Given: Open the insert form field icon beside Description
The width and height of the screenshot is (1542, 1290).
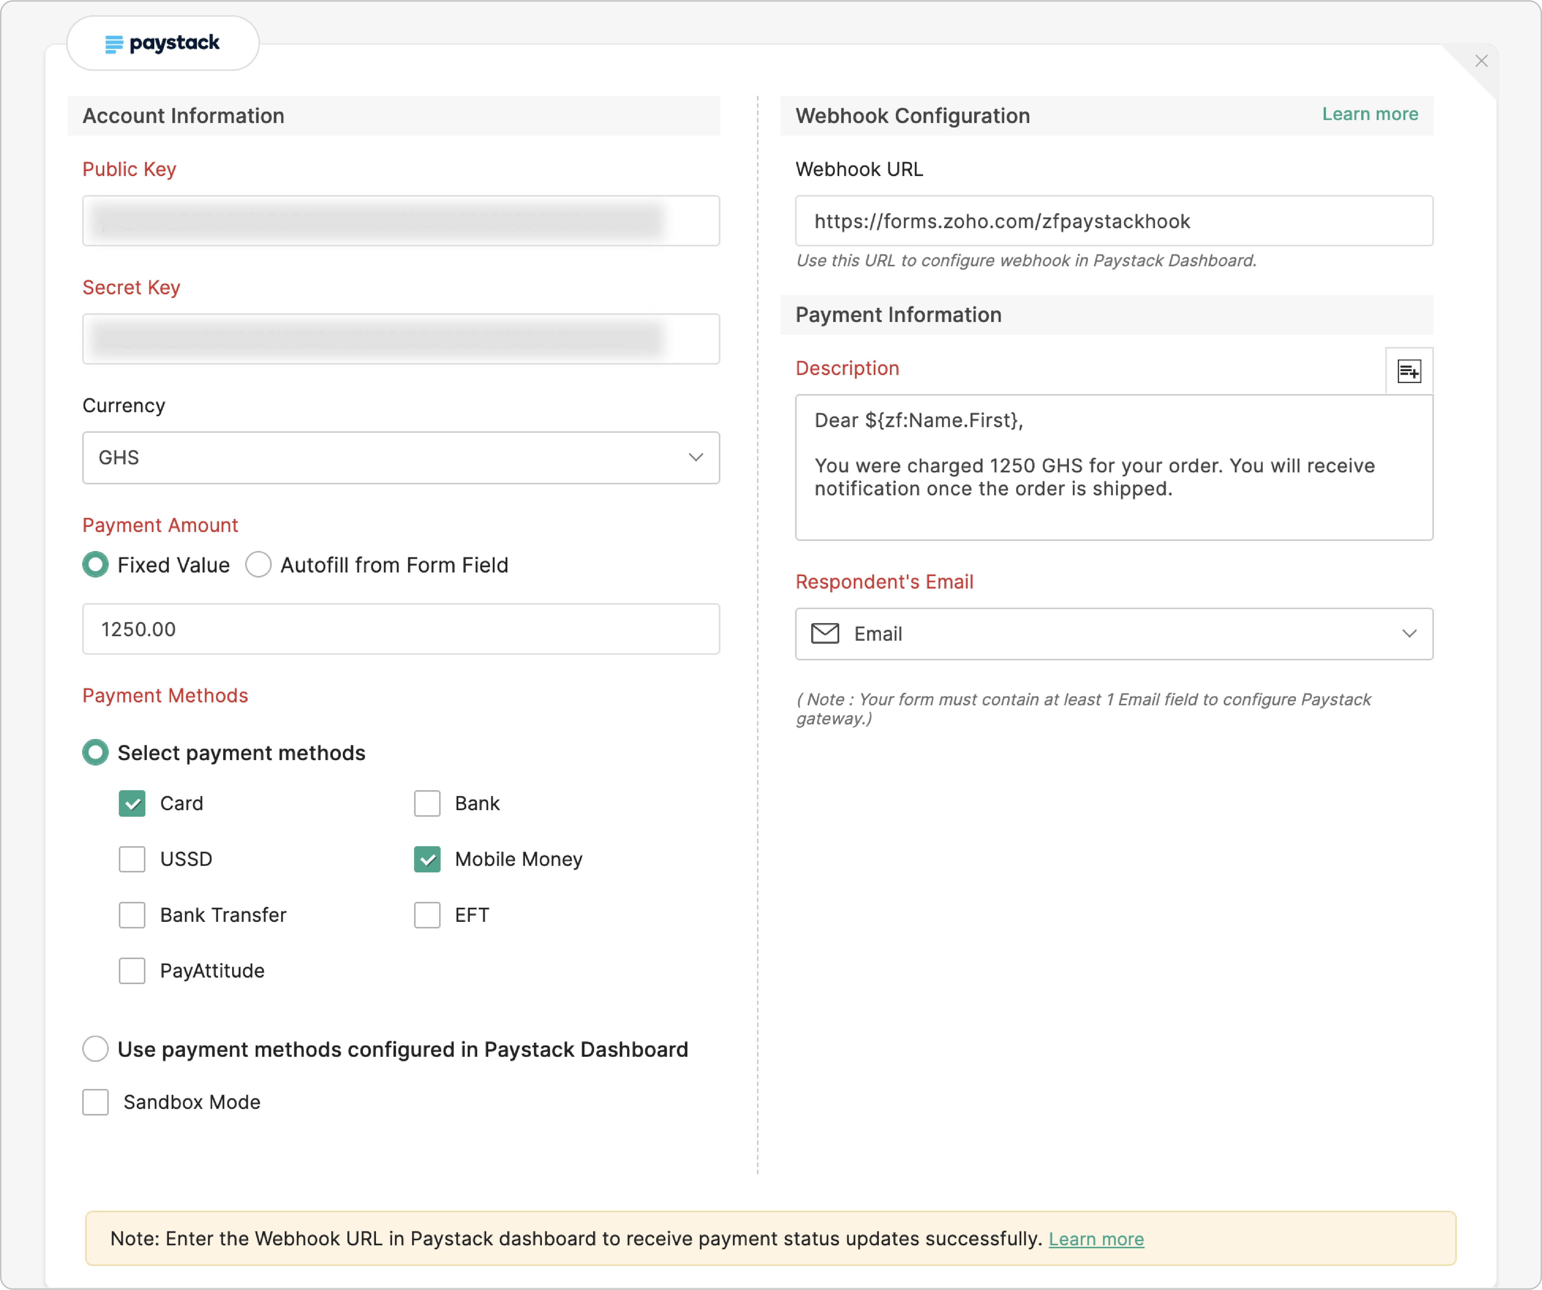Looking at the screenshot, I should [x=1410, y=371].
